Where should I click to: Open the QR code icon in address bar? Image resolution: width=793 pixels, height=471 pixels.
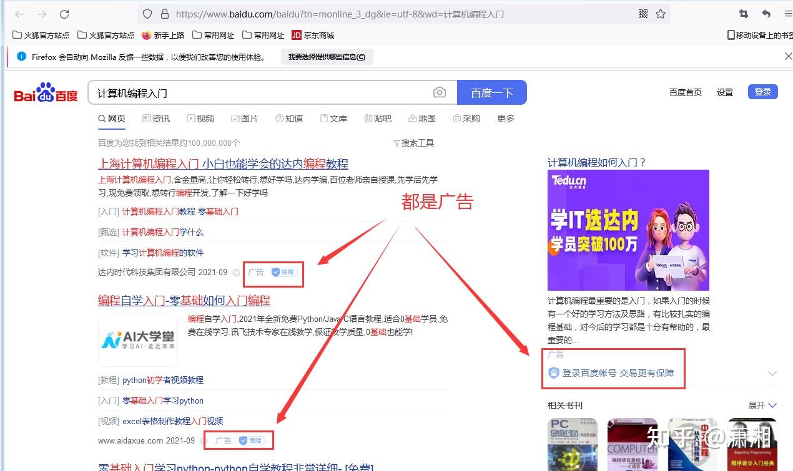pyautogui.click(x=643, y=14)
